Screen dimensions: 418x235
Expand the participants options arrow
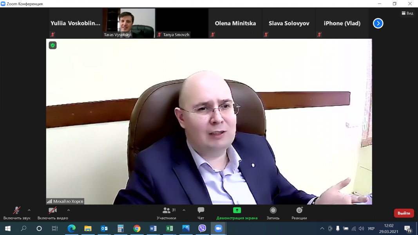click(x=184, y=210)
